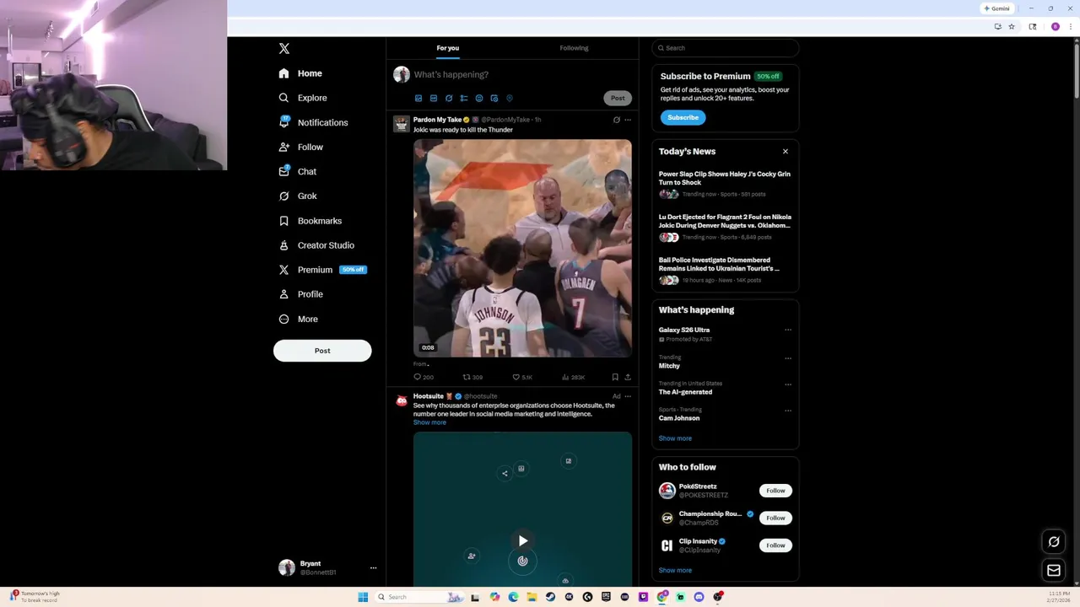Share the Pardon My Take post
The height and width of the screenshot is (607, 1080).
[x=628, y=377]
